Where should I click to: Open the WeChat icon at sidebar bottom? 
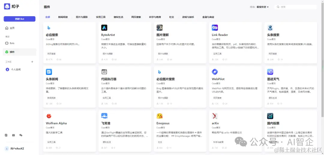tap(21, 135)
